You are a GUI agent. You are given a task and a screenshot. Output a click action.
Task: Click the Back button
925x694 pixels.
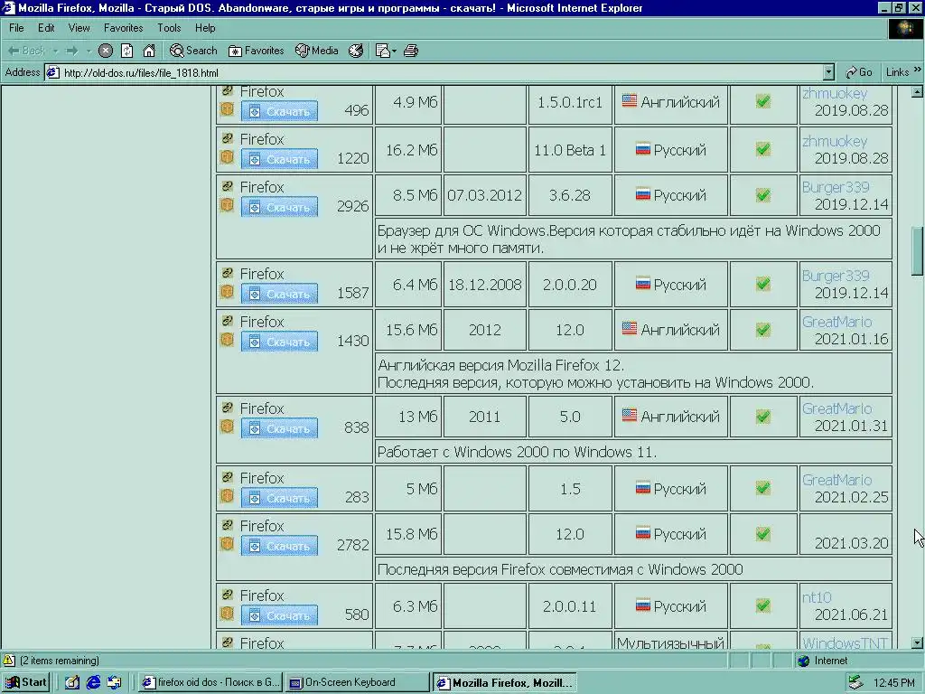pos(26,51)
